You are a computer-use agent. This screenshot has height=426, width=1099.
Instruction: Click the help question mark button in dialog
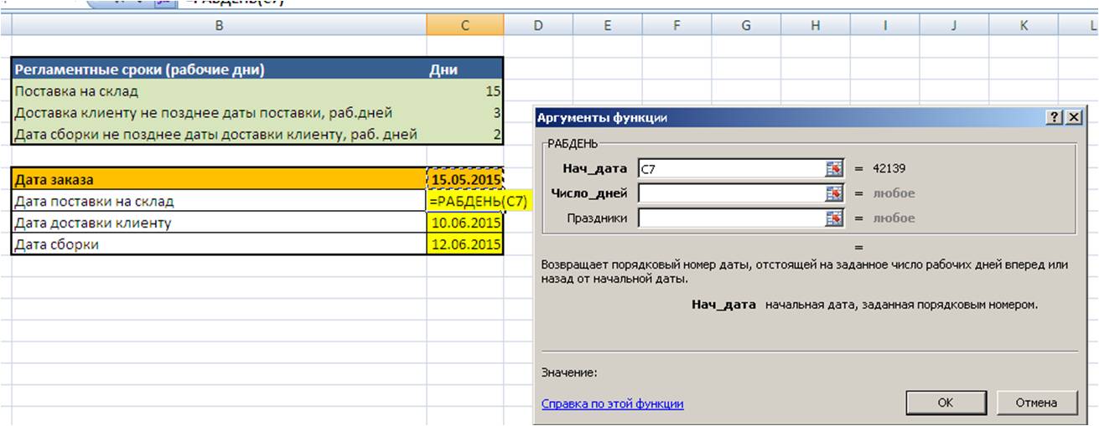1055,119
